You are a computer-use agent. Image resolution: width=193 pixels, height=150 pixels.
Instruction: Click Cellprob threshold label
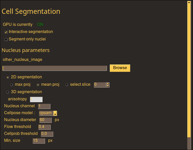[x=21, y=133]
